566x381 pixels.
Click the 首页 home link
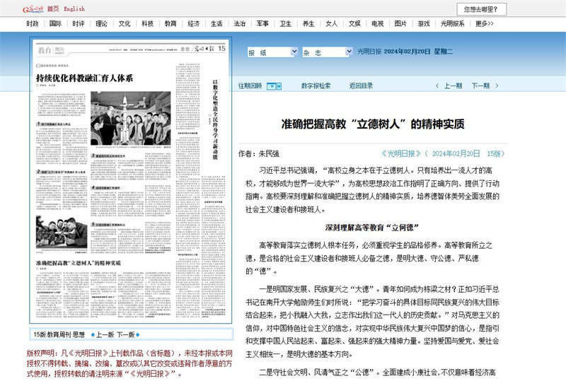pos(52,9)
